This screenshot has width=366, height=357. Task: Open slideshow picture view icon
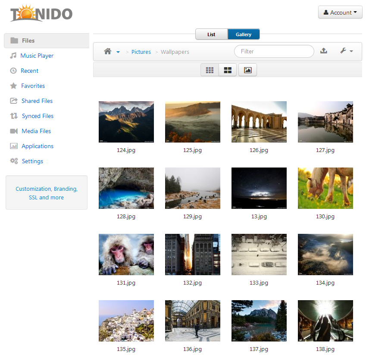point(247,70)
